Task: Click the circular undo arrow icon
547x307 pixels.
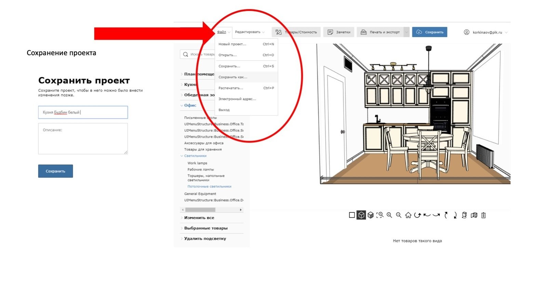Action: [417, 215]
